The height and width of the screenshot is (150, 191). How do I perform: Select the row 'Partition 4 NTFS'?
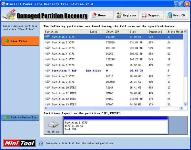tap(114, 54)
